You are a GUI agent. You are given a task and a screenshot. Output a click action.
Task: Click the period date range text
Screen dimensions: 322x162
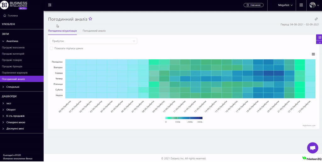click(x=301, y=24)
